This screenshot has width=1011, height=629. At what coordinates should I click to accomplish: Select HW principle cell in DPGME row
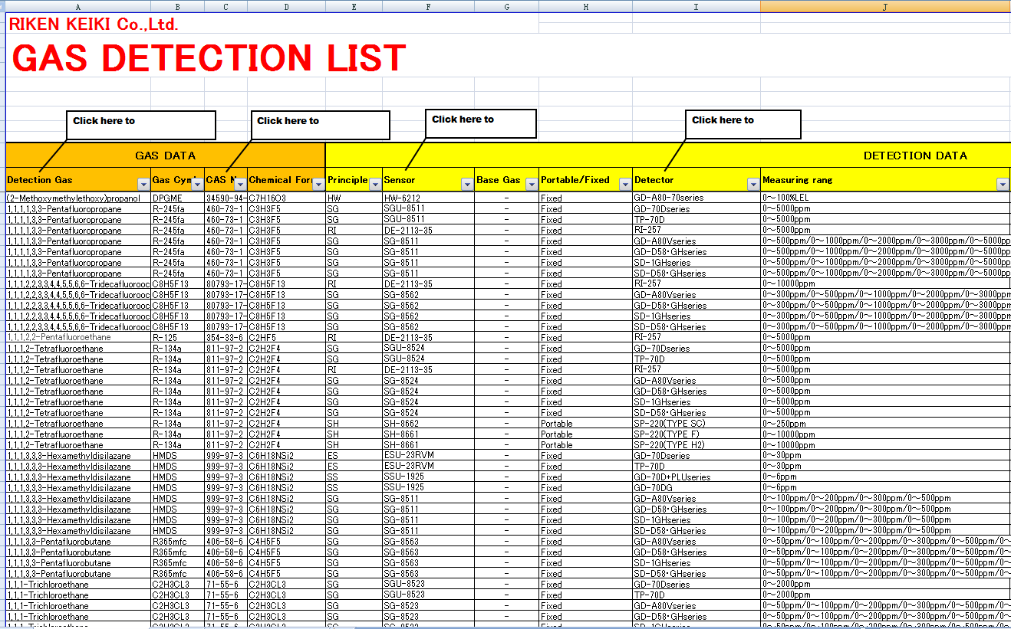pyautogui.click(x=354, y=198)
